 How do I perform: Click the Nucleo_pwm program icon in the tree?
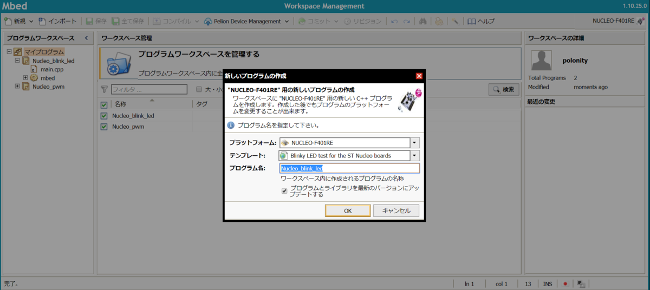coord(25,86)
